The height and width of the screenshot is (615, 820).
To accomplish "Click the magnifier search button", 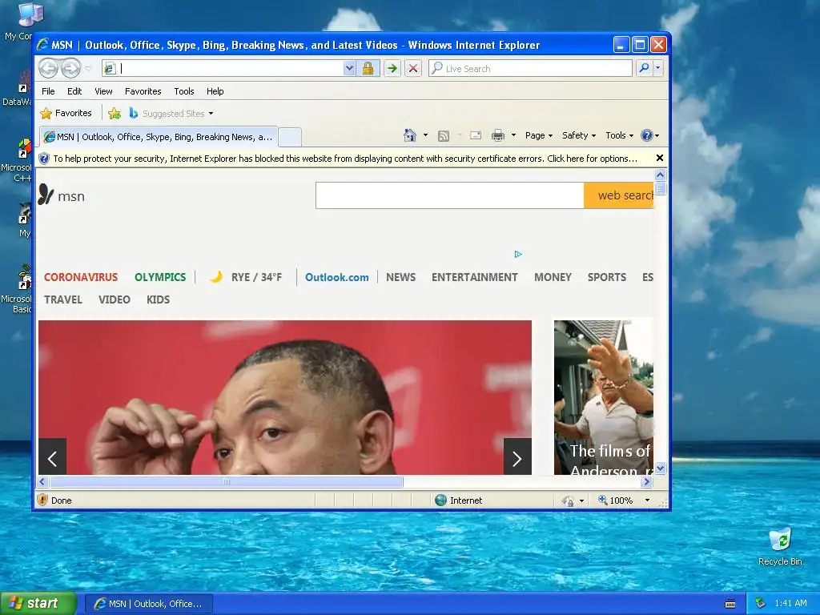I will coord(645,68).
